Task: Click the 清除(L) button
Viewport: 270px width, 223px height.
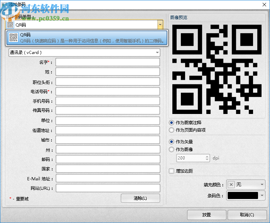Action: (x=140, y=198)
